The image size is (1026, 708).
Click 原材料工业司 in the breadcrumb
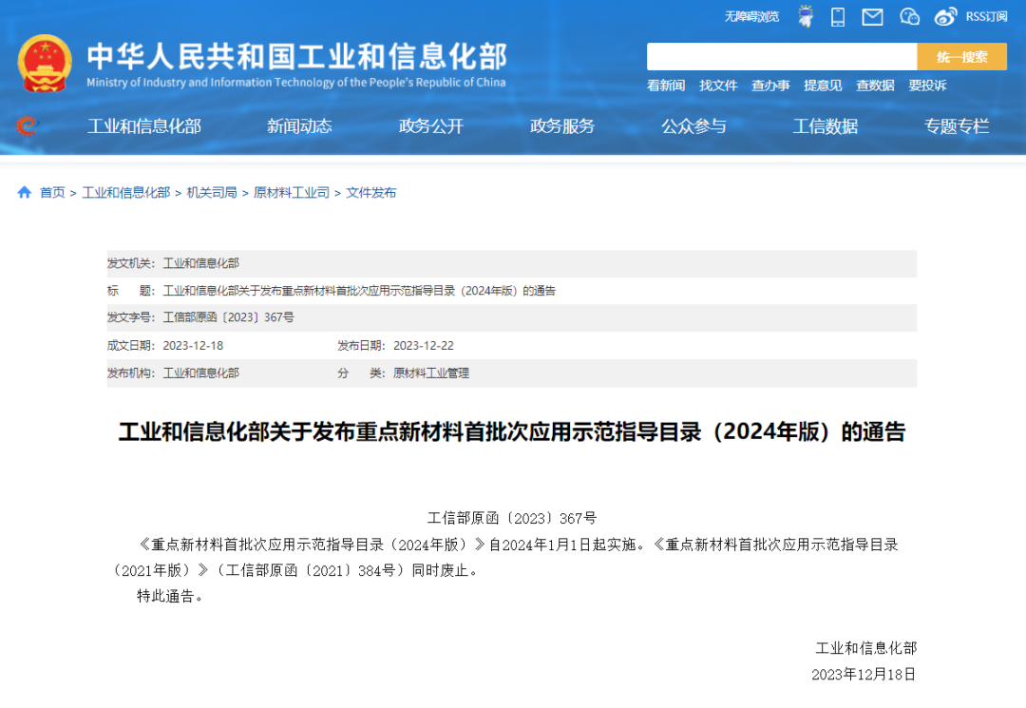[x=292, y=193]
